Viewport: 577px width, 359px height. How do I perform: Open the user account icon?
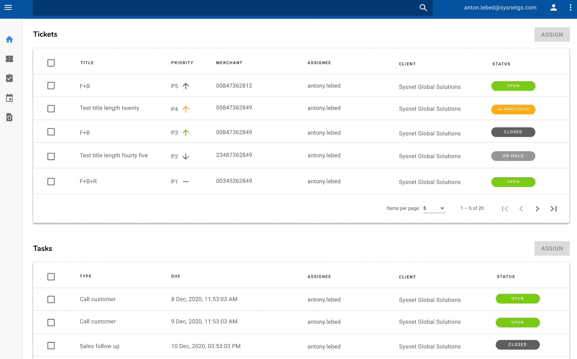tap(554, 7)
